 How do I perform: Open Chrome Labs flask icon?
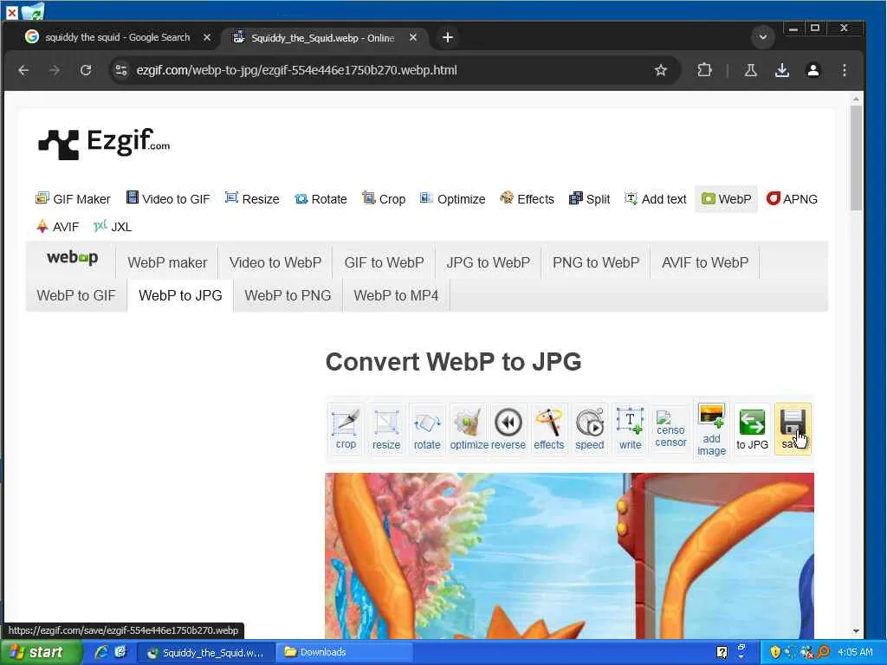(x=751, y=70)
